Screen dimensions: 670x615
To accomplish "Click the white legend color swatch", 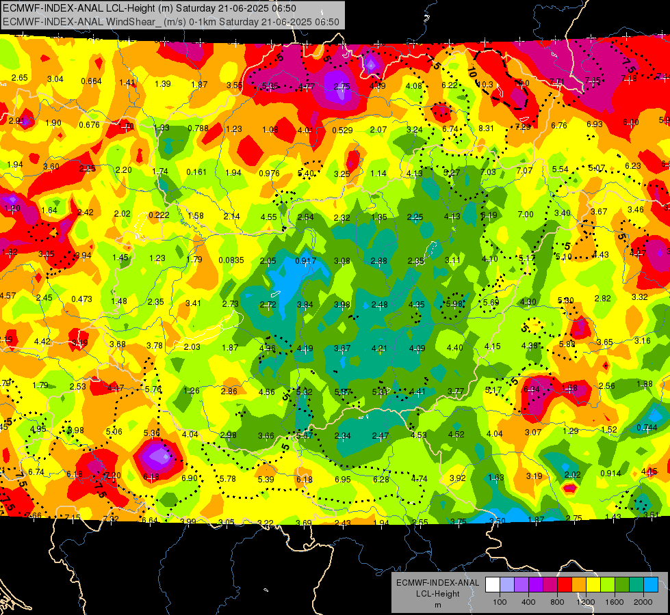I will [493, 584].
